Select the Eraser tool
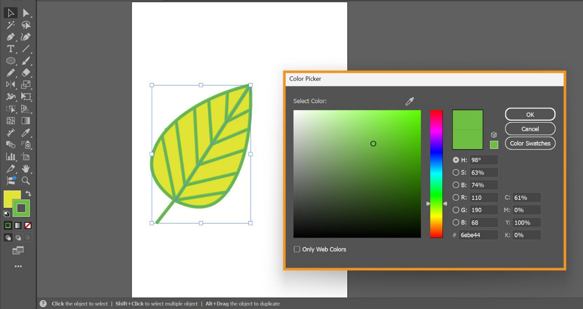 point(26,73)
